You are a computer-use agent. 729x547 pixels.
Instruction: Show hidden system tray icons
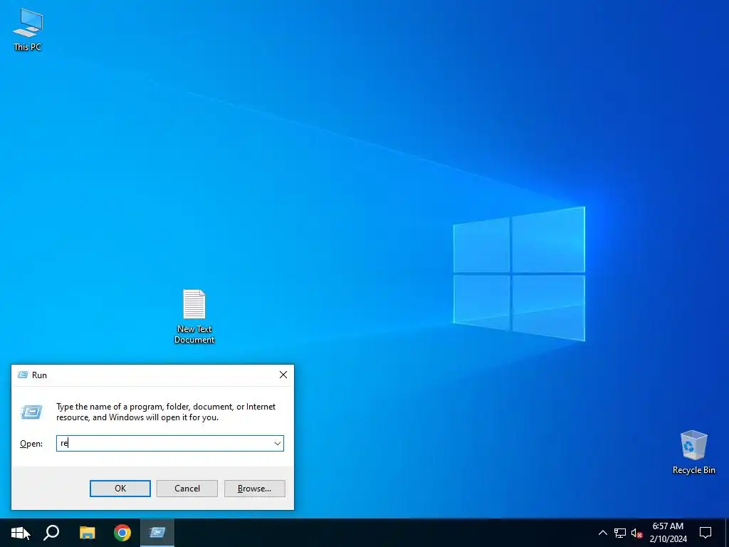tap(602, 533)
